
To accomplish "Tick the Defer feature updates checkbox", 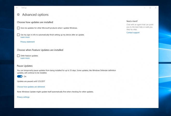I will [18, 56].
